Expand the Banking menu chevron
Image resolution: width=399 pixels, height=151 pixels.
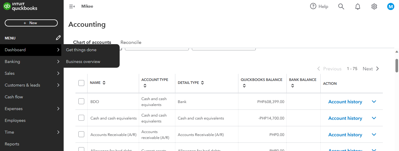point(58,62)
